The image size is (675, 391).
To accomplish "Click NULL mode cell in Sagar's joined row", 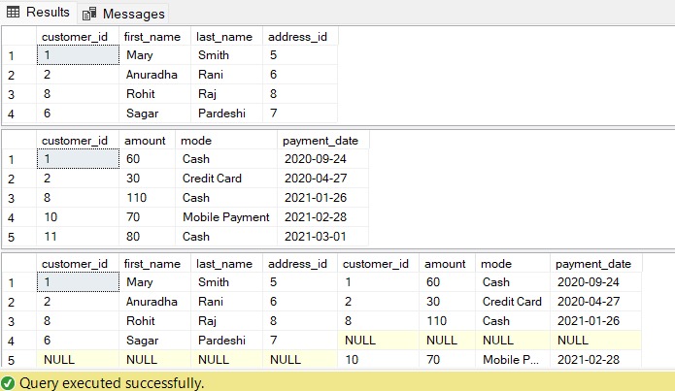I will [x=513, y=340].
